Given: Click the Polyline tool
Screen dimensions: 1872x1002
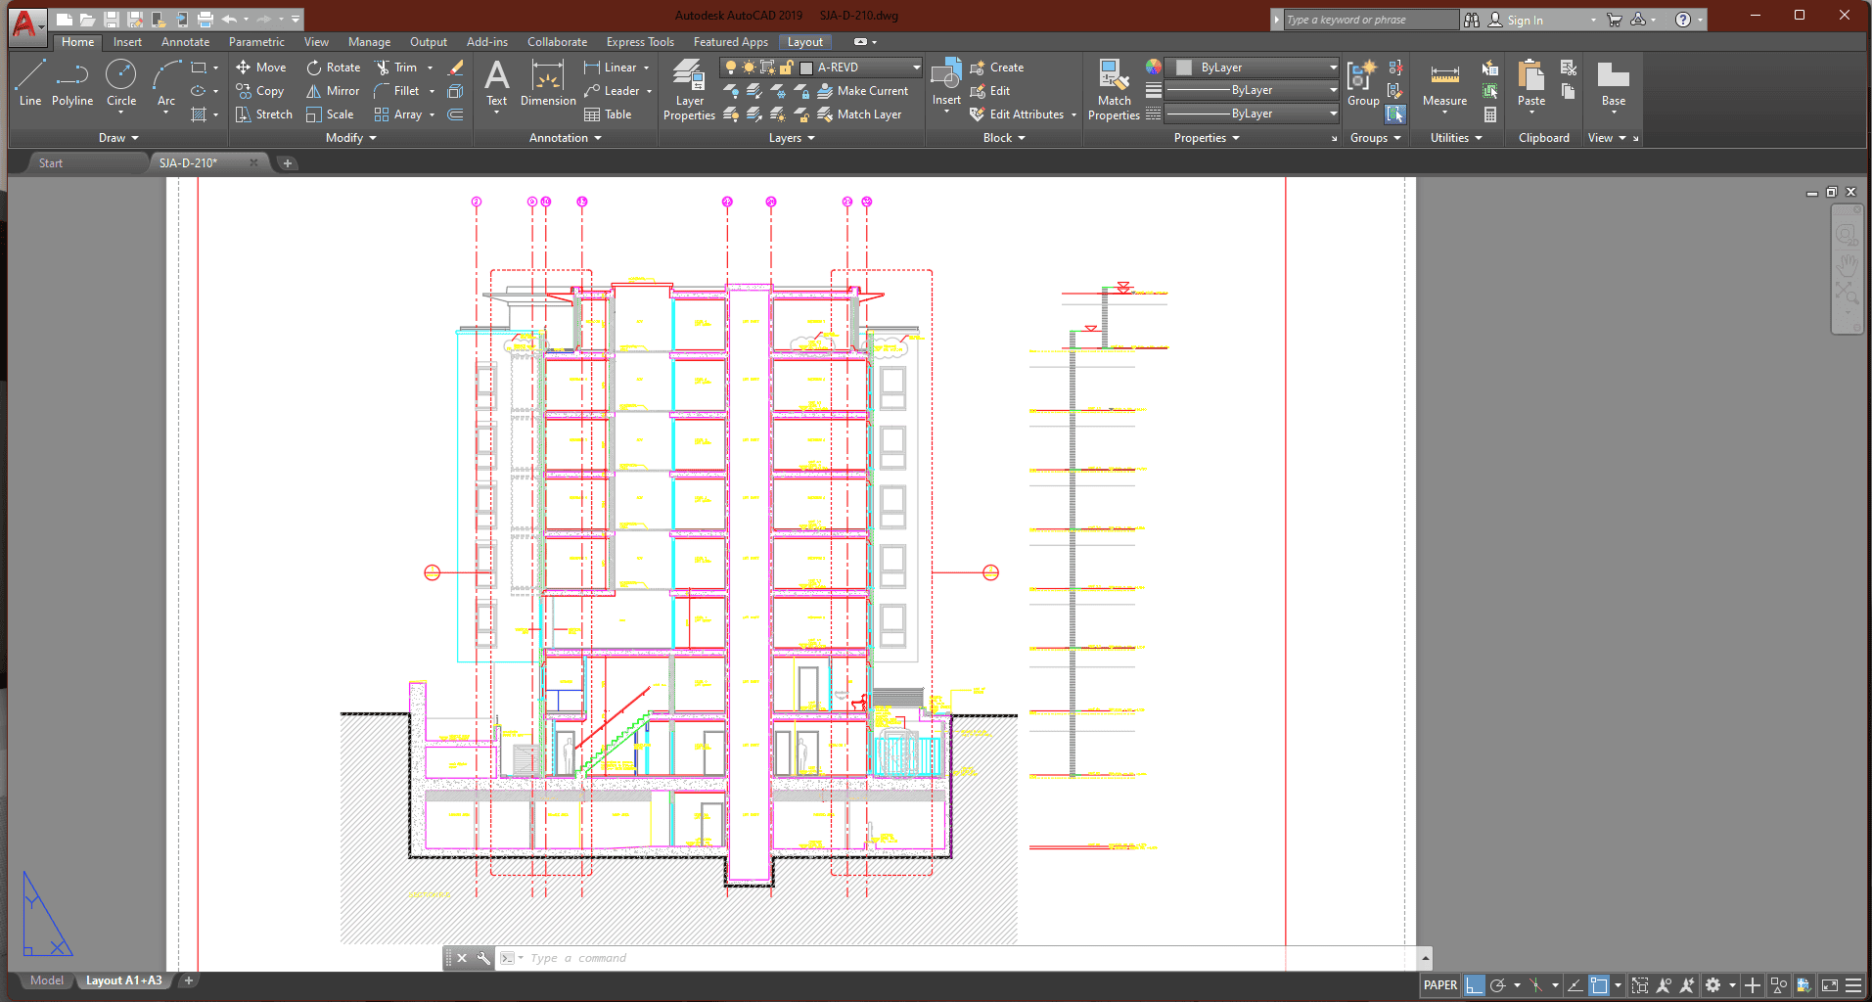Looking at the screenshot, I should (72, 82).
